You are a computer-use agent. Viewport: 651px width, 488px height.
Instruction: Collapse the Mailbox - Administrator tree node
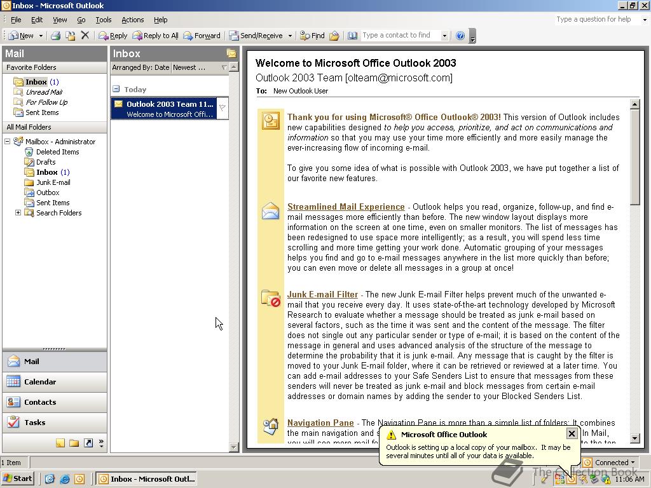[x=7, y=142]
